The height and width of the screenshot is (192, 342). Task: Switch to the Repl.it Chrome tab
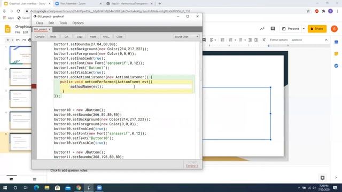click(x=129, y=4)
